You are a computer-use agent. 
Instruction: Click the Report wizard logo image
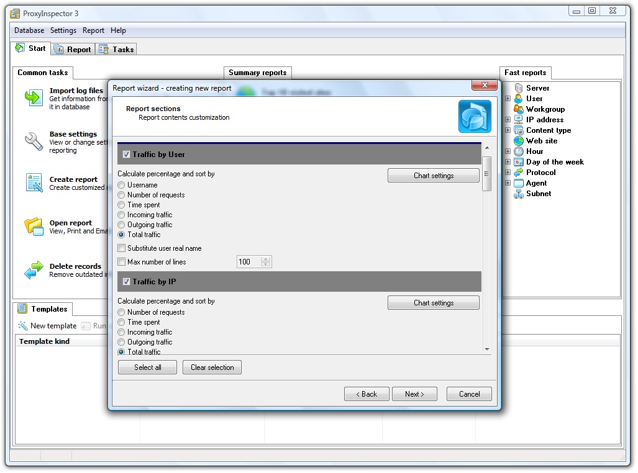pyautogui.click(x=475, y=116)
